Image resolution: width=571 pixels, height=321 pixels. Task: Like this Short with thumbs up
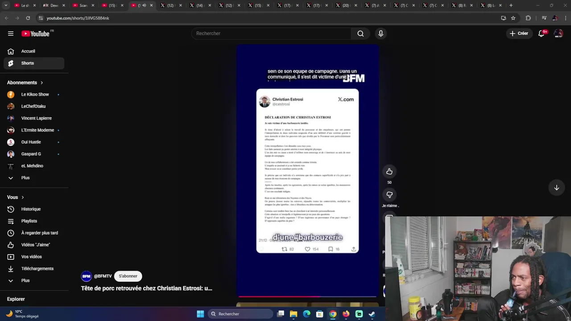(389, 171)
